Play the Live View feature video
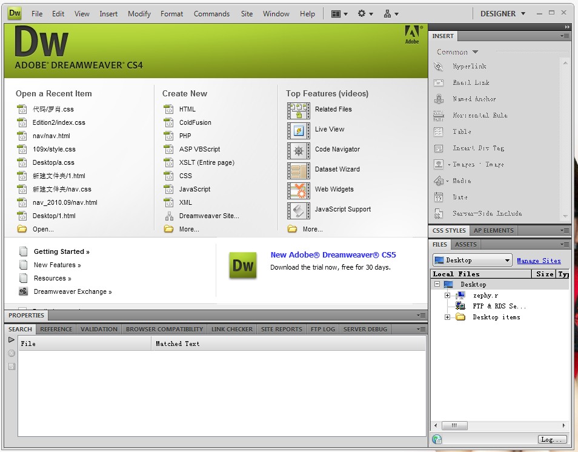 click(x=299, y=130)
